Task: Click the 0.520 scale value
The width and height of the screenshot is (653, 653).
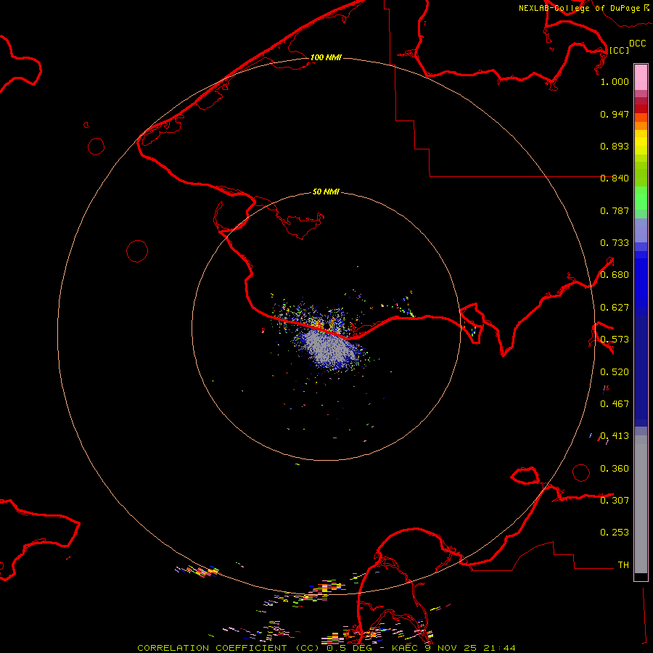Action: pos(615,372)
